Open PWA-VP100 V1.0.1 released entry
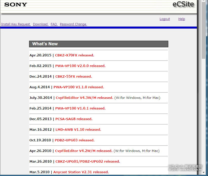The height and width of the screenshot is (176, 208). pyautogui.click(x=80, y=108)
